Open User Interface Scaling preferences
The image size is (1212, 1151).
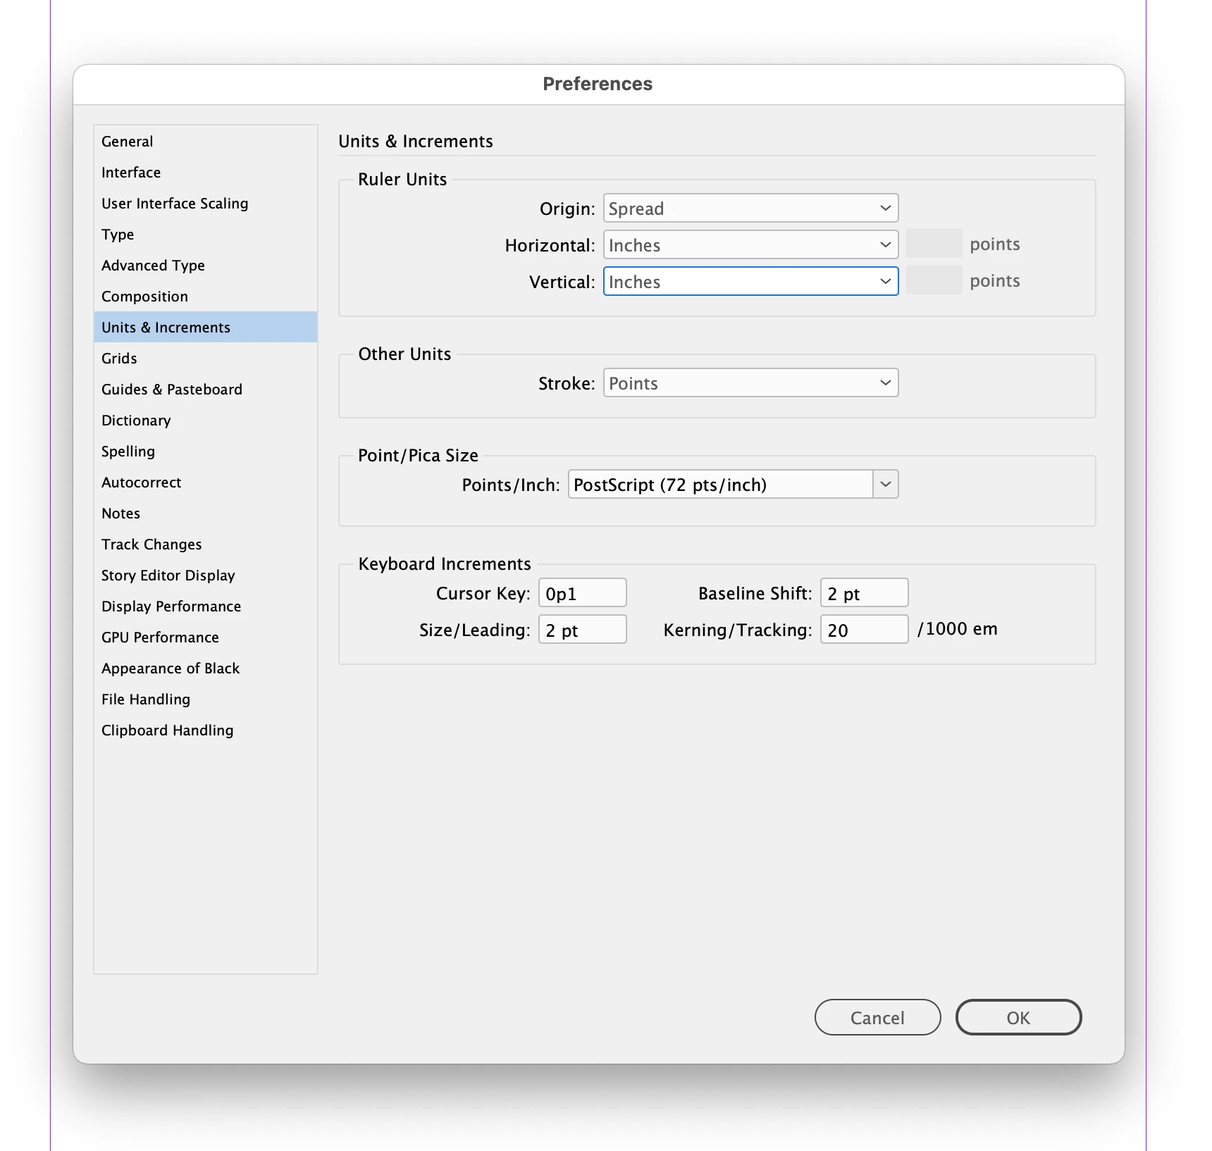(x=205, y=204)
